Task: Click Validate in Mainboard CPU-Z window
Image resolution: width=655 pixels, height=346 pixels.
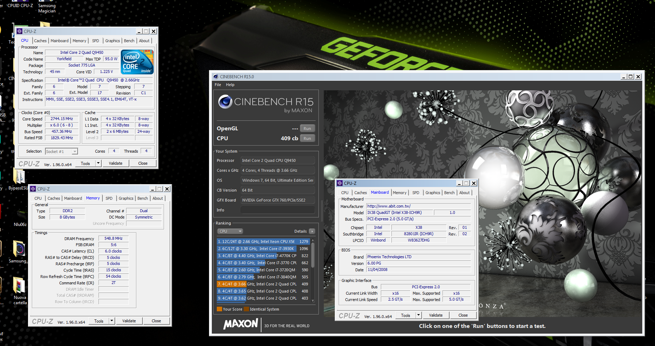Action: (436, 315)
